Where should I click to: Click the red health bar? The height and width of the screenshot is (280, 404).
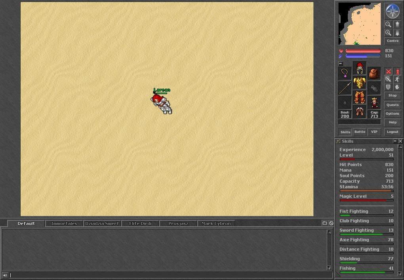[363, 51]
